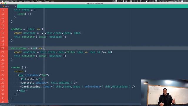
Task: Click the App.js tab modified-dot indicator
Action: (15, 6)
